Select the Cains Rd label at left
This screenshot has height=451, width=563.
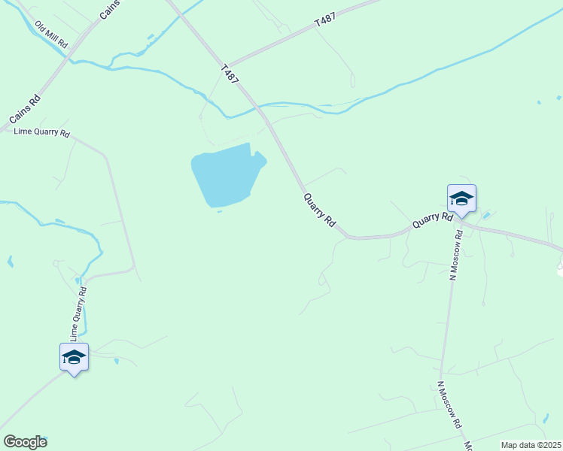25,109
